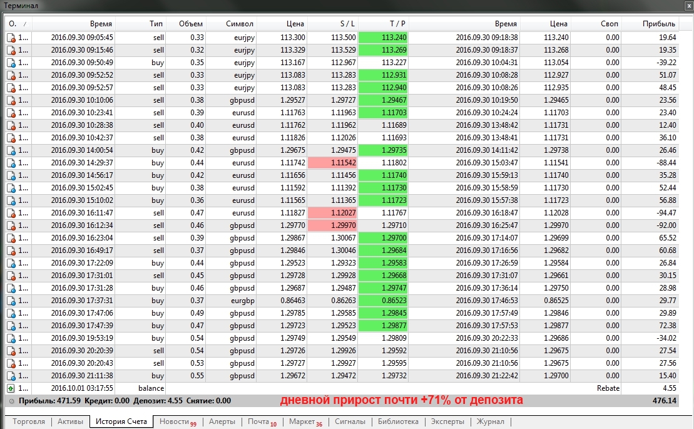Select the profit value -88.44
The image size is (694, 429).
[x=666, y=163]
